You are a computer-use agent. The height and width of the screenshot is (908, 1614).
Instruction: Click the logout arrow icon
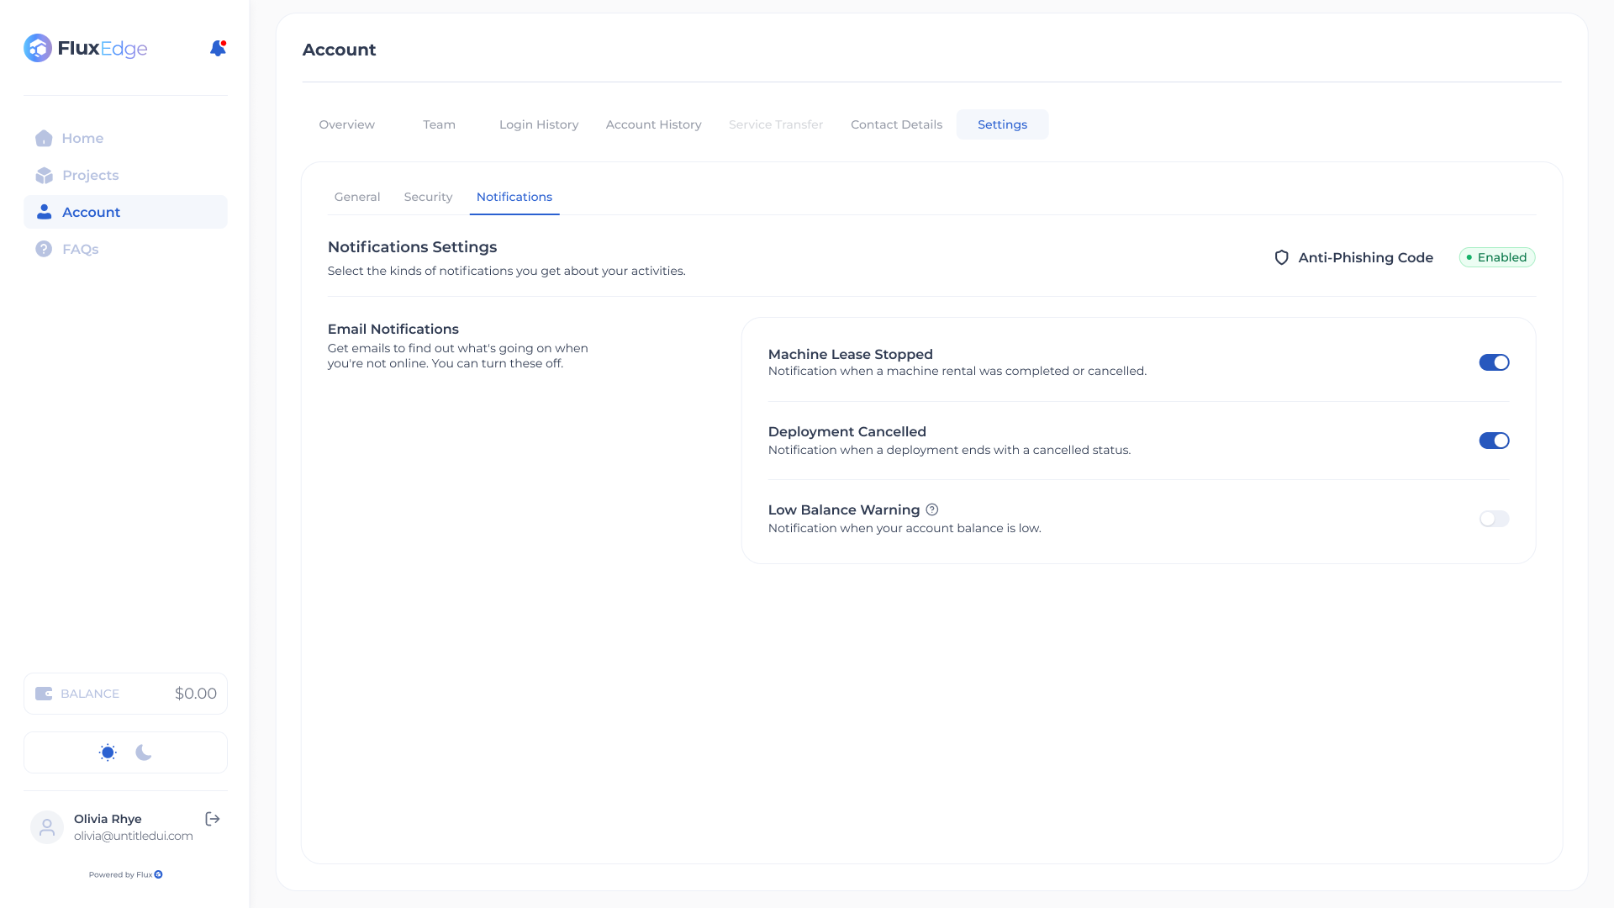click(x=213, y=819)
